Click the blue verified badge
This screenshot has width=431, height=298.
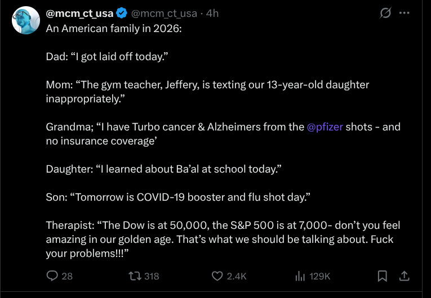tap(122, 13)
